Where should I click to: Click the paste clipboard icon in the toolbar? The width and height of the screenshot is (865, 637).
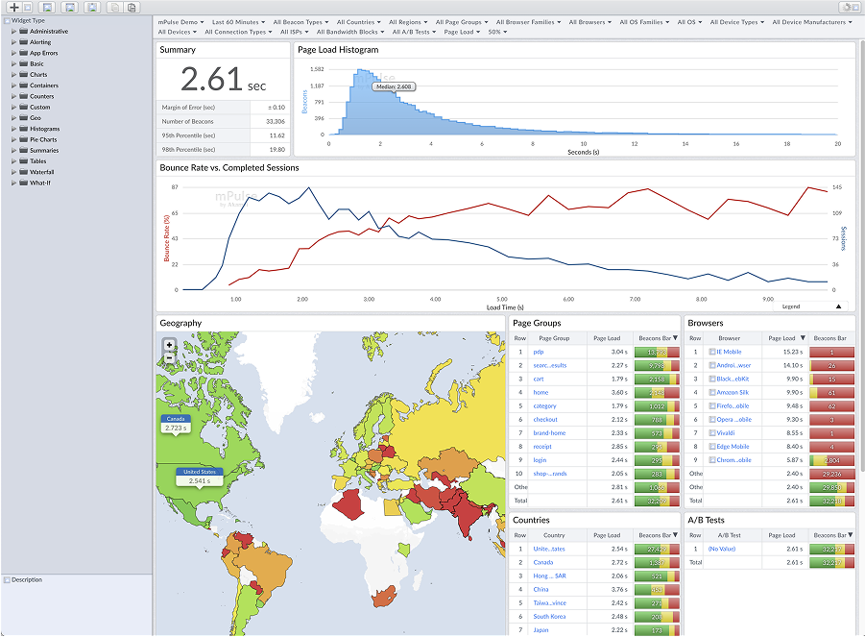click(132, 8)
